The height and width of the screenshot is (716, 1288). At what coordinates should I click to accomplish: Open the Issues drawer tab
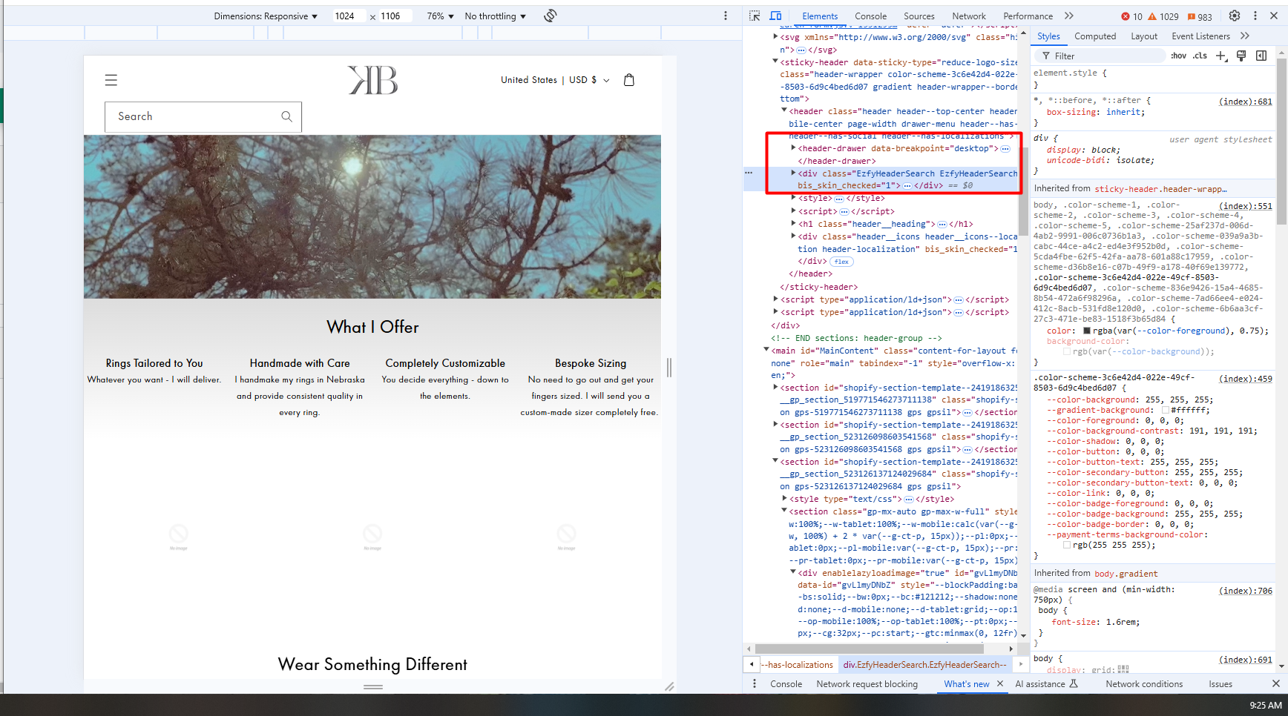pos(1220,684)
